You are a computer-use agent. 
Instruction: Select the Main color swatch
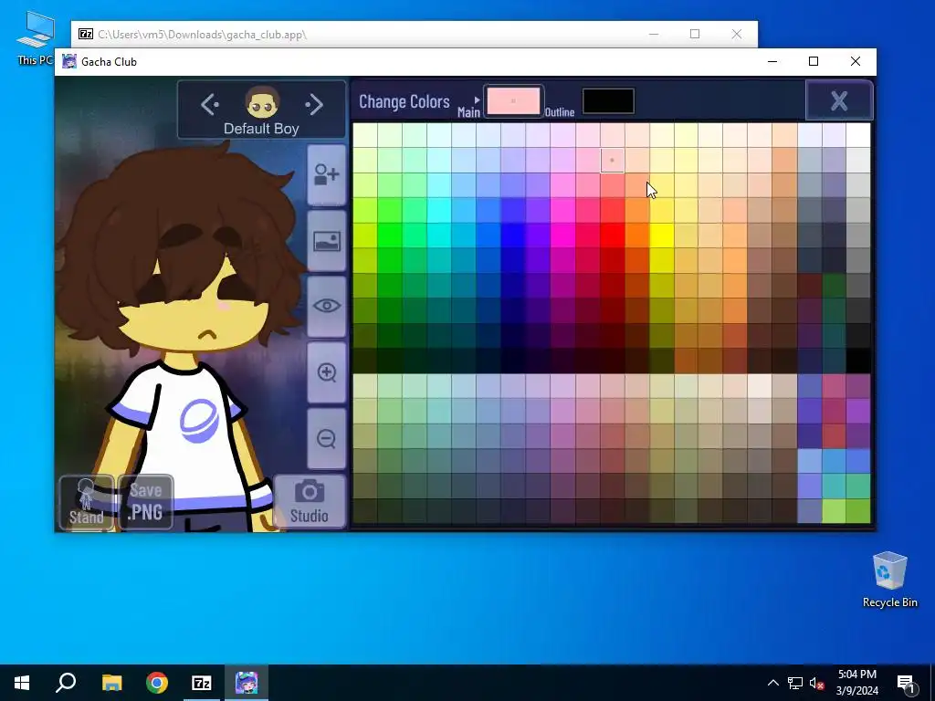tap(513, 100)
